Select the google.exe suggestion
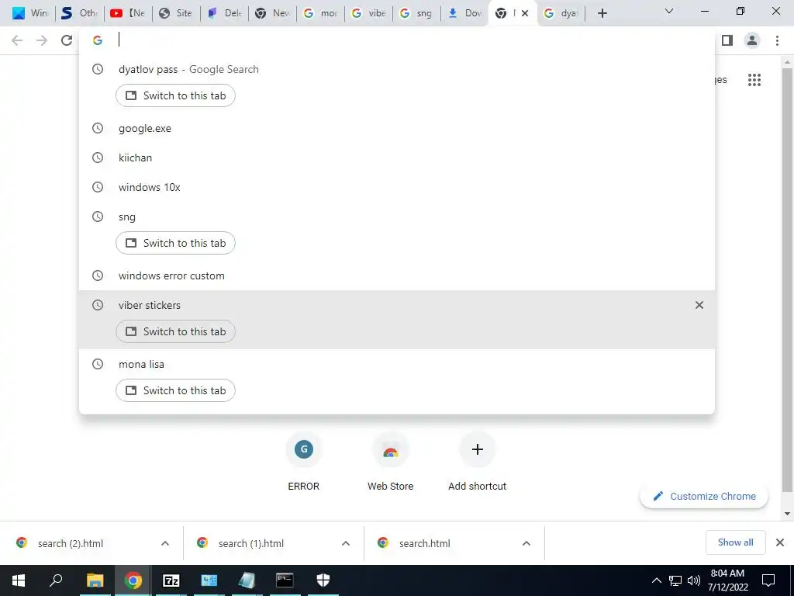 tap(396, 128)
